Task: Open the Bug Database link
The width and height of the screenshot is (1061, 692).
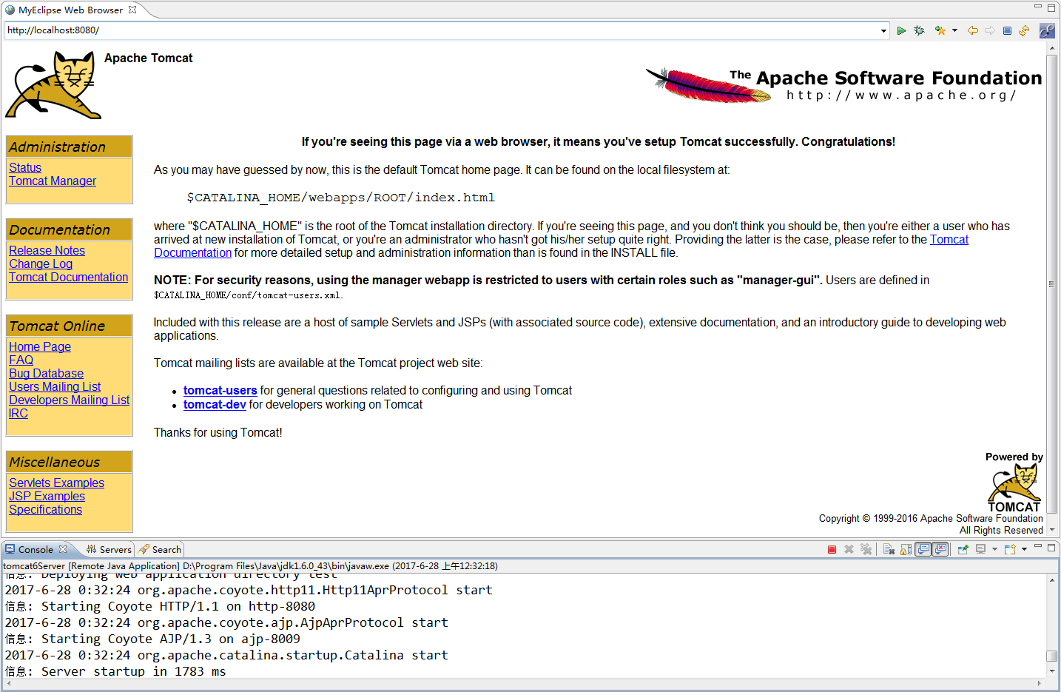Action: 46,373
